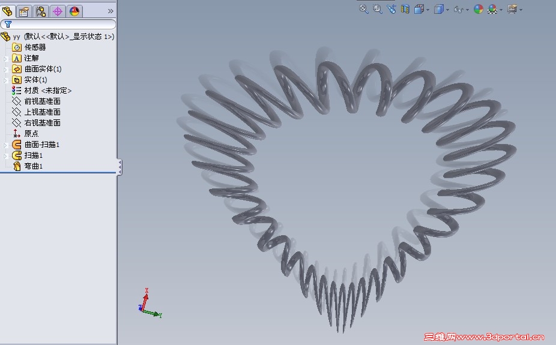
Task: Select the 材质 <未指定> material item
Action: [48, 91]
